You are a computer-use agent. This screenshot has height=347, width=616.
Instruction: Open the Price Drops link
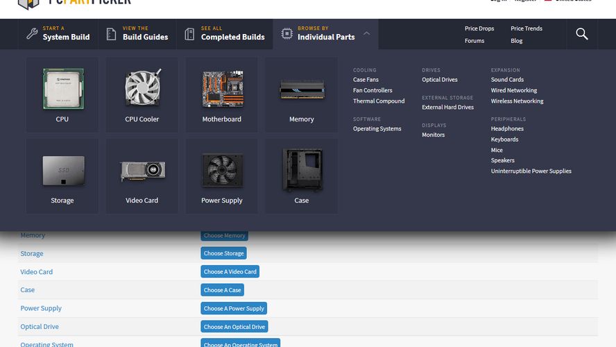click(x=479, y=28)
